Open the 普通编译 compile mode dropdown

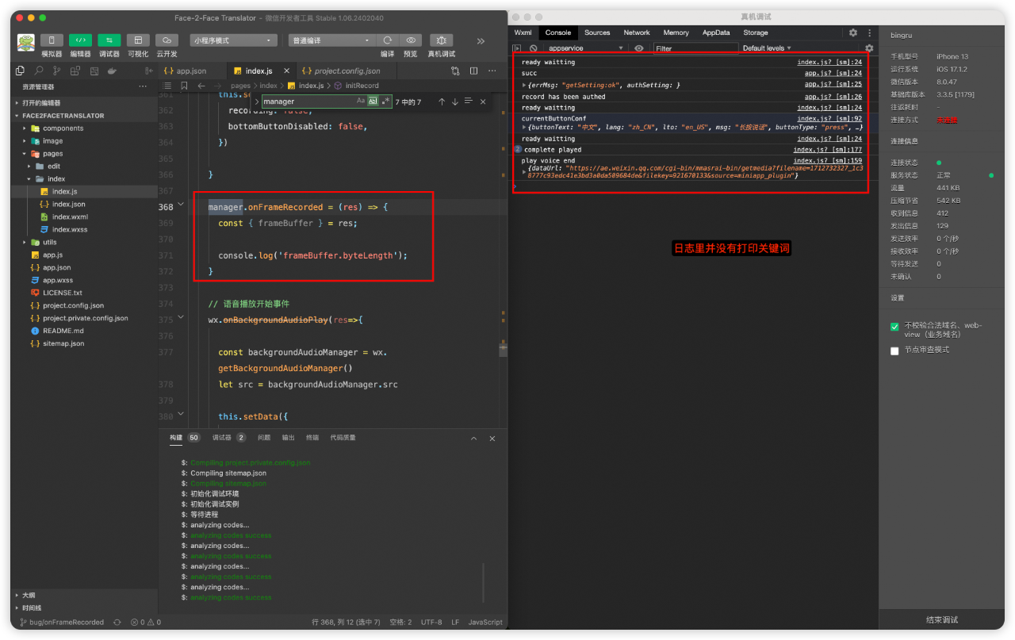(x=331, y=40)
